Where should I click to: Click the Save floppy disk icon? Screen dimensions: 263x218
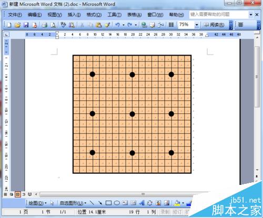click(x=26, y=25)
